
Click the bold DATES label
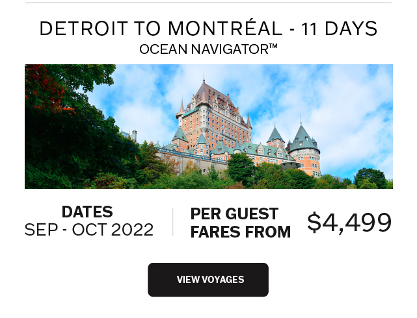click(x=87, y=212)
